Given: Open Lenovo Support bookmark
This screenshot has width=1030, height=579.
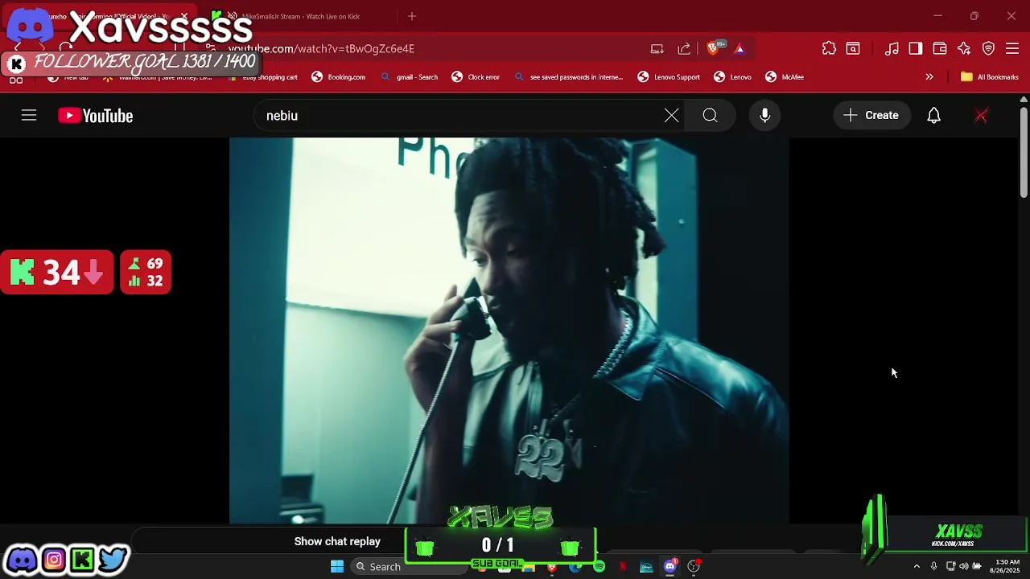Looking at the screenshot, I should coord(669,77).
